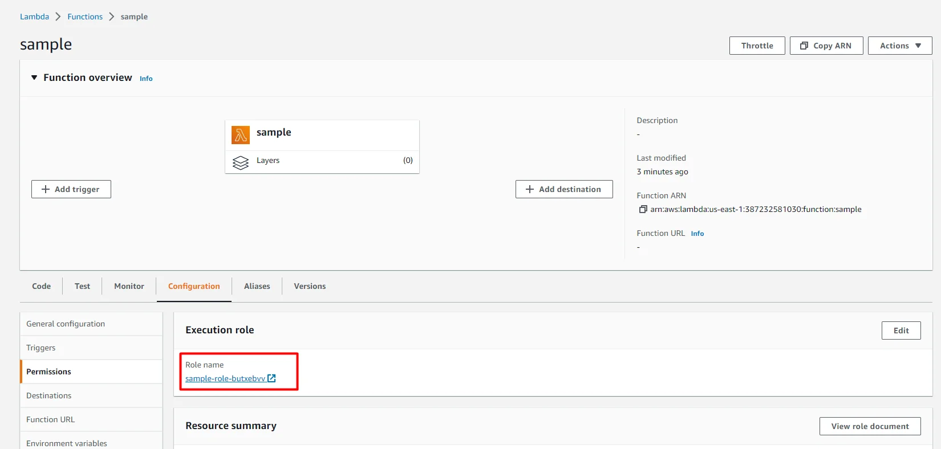Viewport: 941px width, 449px height.
Task: Click the Throttle button
Action: [x=757, y=46]
